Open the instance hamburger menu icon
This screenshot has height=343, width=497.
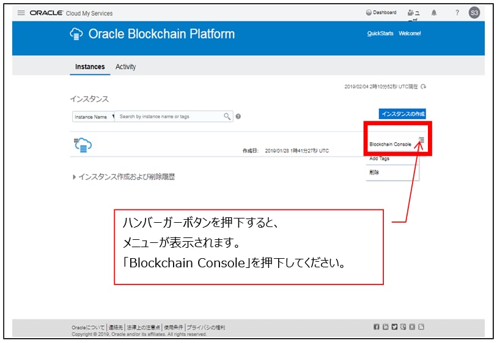421,140
